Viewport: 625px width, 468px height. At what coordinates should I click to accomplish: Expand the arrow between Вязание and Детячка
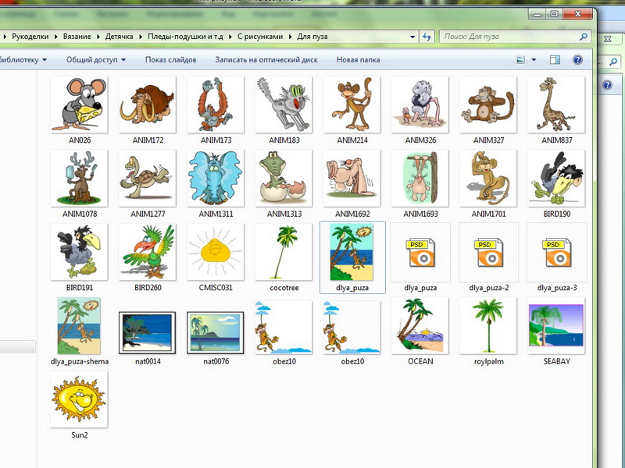point(98,37)
